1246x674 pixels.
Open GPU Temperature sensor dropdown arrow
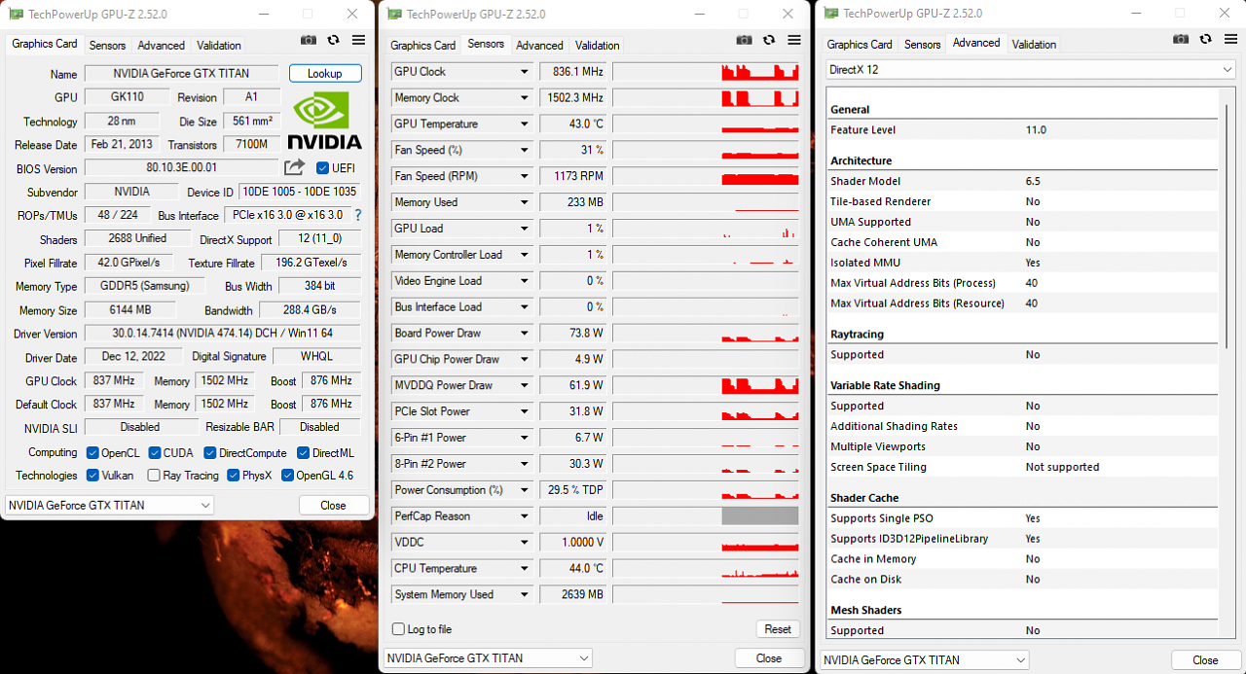[525, 124]
